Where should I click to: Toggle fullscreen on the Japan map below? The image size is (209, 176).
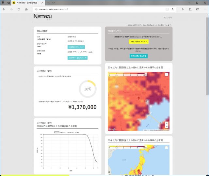[167, 148]
